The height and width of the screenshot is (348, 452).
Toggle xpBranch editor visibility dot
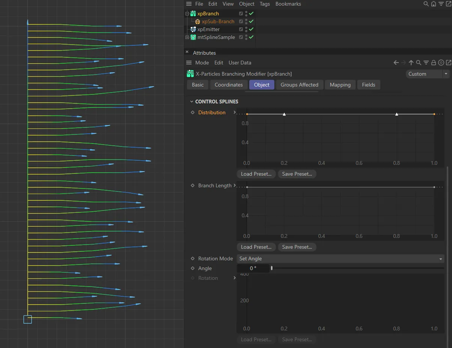245,12
